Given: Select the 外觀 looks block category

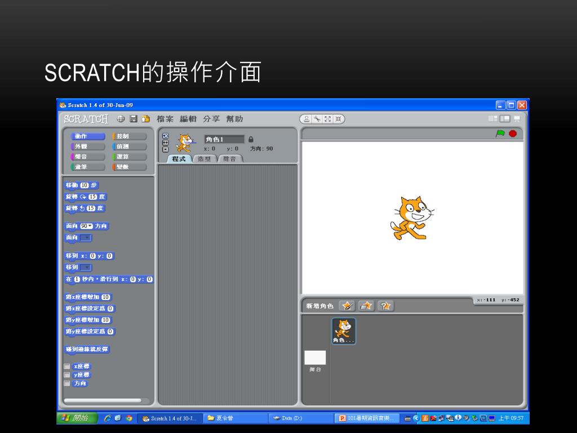Looking at the screenshot, I should [x=87, y=147].
